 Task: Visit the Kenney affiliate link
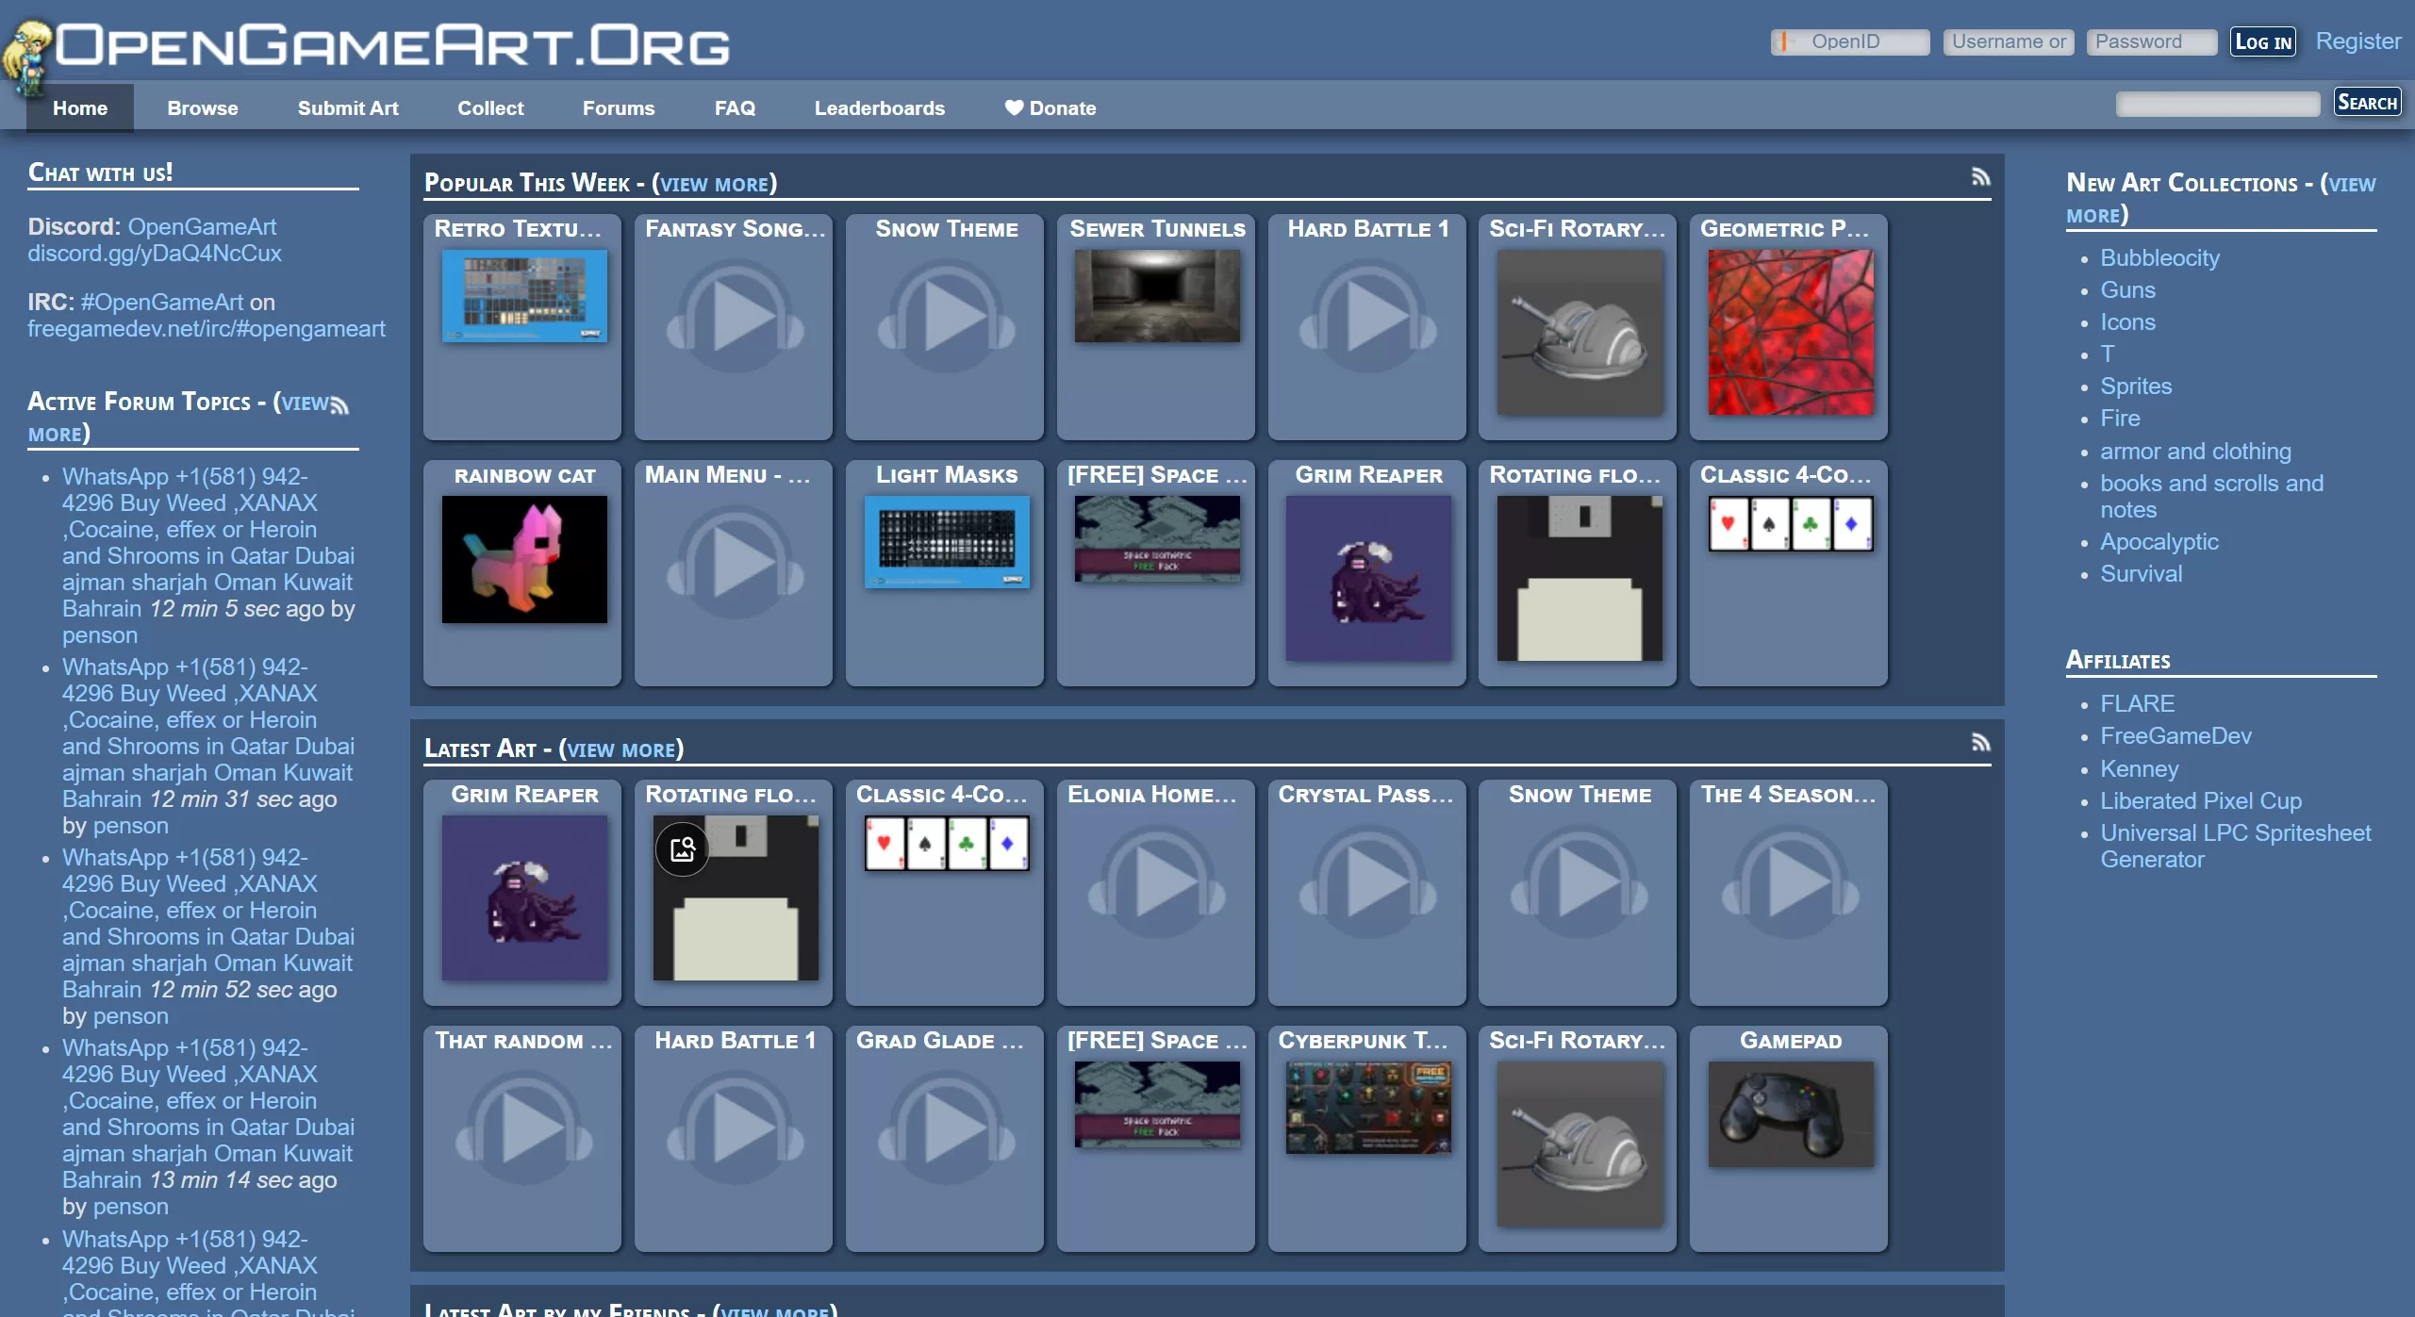[2139, 769]
